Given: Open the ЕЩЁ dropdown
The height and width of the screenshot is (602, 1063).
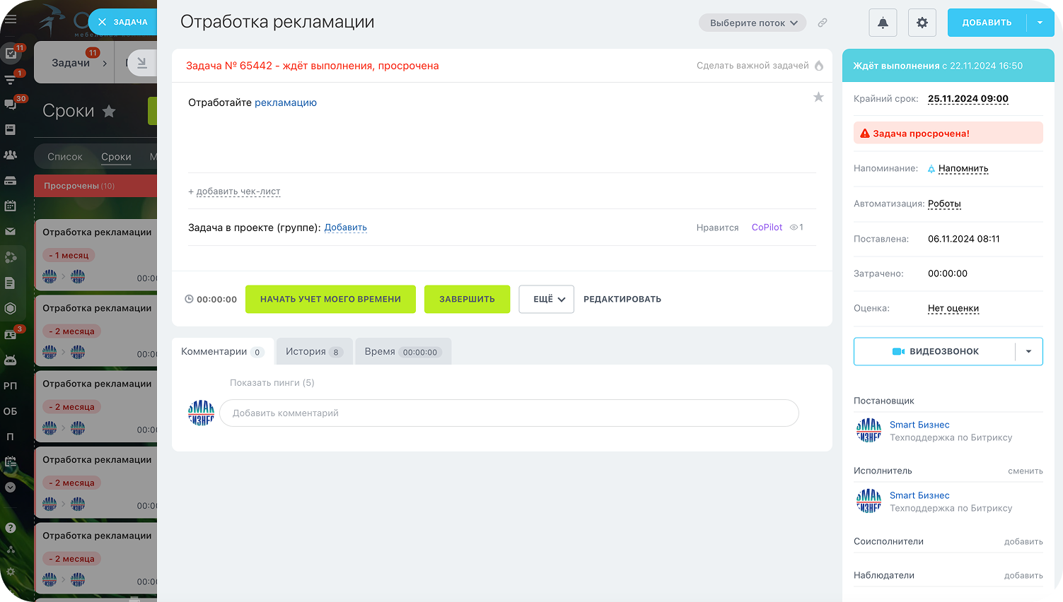Looking at the screenshot, I should click(x=546, y=299).
